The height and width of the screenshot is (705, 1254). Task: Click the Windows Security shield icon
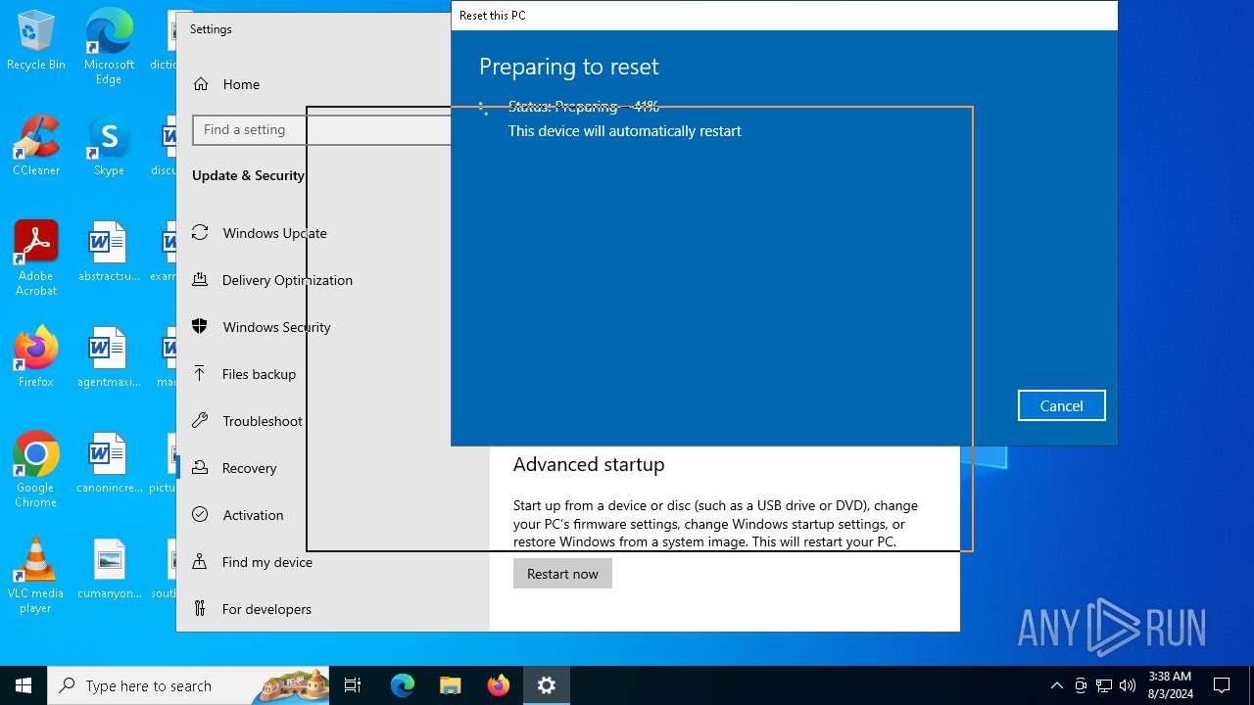pyautogui.click(x=200, y=326)
